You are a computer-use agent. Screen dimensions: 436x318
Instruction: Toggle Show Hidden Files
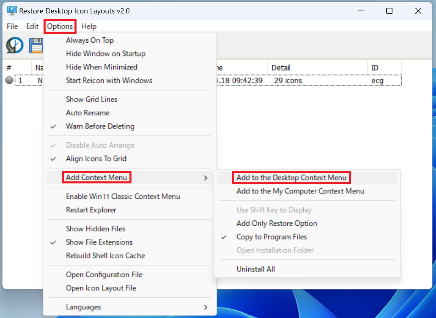pyautogui.click(x=130, y=229)
